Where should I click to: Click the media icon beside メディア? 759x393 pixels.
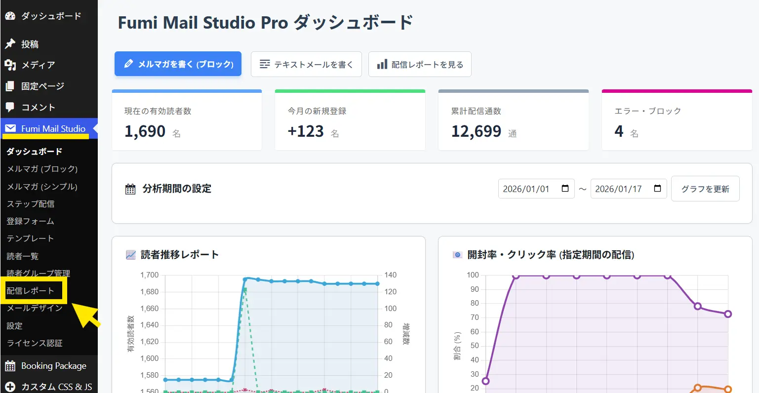[10, 65]
